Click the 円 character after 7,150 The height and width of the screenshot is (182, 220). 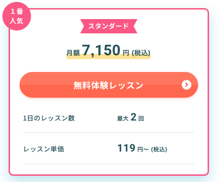126,53
